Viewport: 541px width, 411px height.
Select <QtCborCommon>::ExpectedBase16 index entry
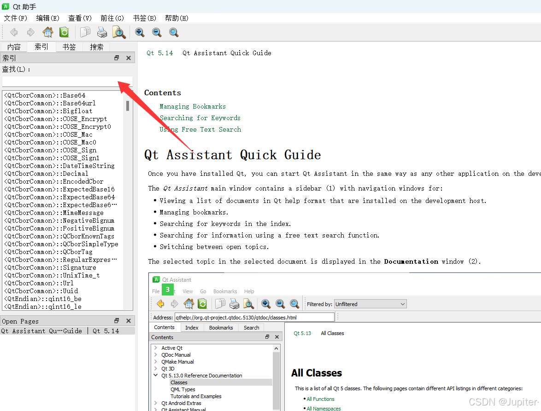[x=59, y=189]
